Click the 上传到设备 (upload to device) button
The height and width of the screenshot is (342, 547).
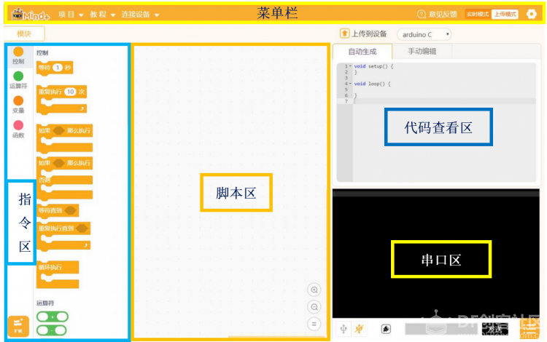pos(364,34)
